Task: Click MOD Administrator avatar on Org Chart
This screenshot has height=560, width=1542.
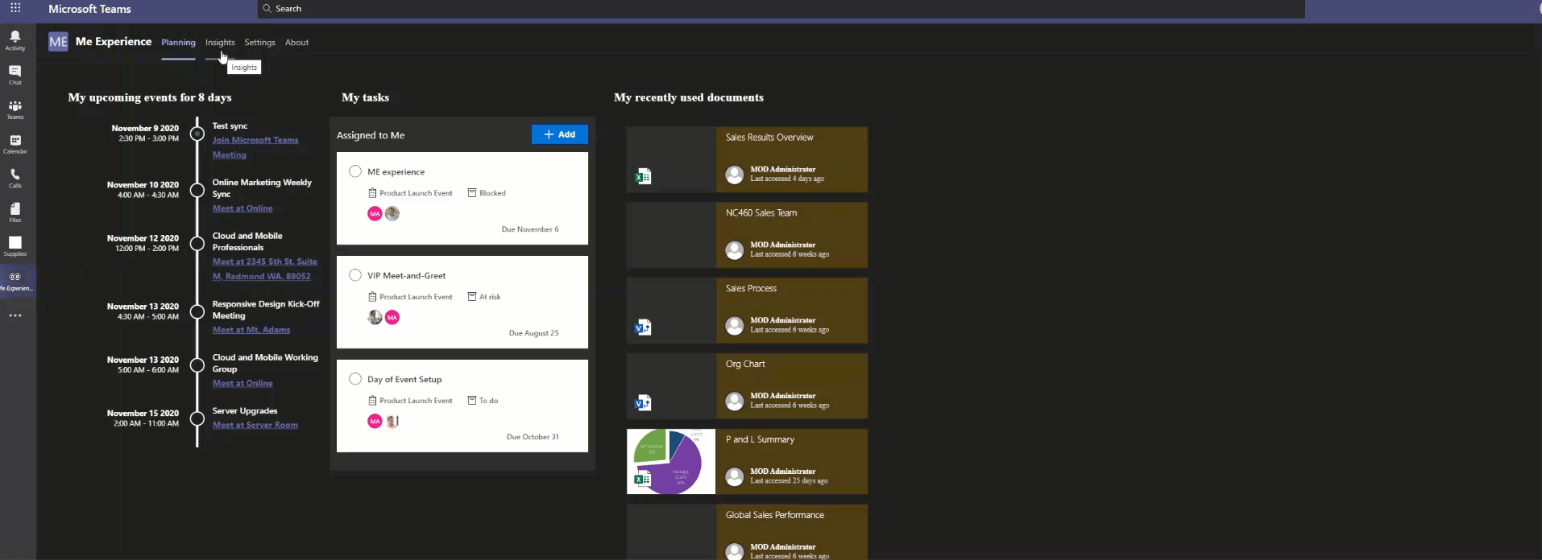Action: tap(734, 401)
